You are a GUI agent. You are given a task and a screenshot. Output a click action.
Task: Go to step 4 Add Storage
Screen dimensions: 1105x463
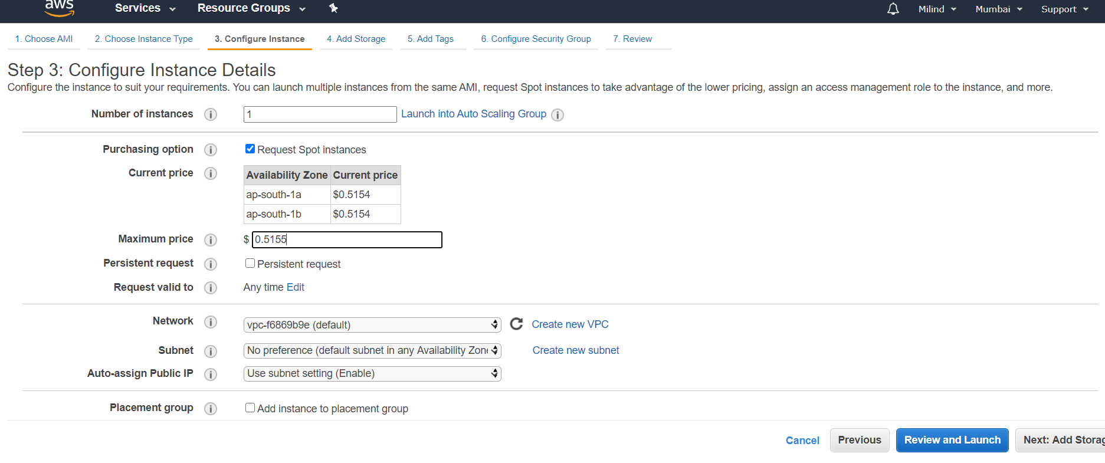click(356, 39)
